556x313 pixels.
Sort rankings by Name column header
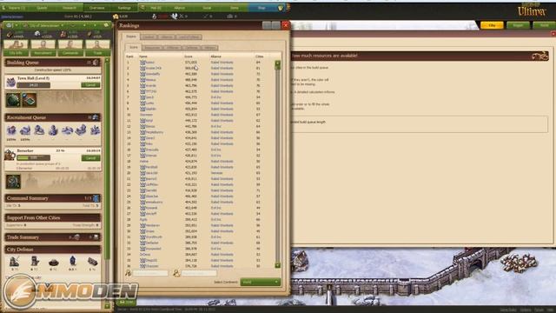[142, 57]
